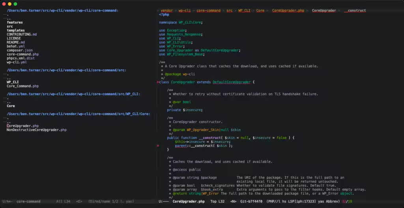Viewport: 404px width, 208px height.
Task: Click the Dired/name mode indicator
Action: (x=99, y=201)
